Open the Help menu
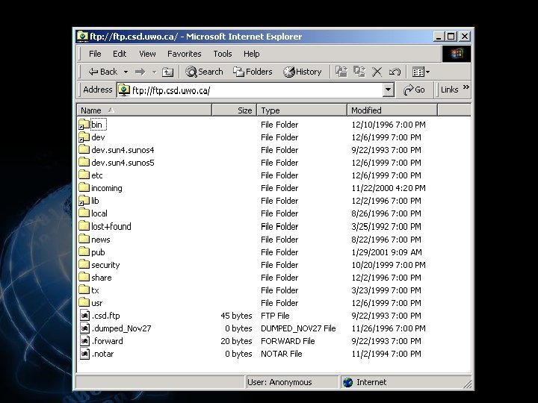Viewport: 538px width, 403px height. coord(252,54)
